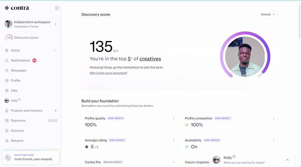Screen dimensions: 301x167
Task: Click the workspace profile avatar
Action: pos(8,24)
